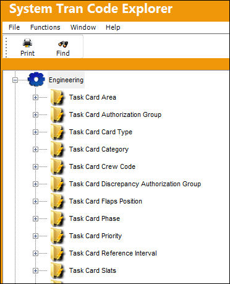Click folder icon beside Task Card Flaps Position
This screenshot has width=230, height=284.
point(57,201)
